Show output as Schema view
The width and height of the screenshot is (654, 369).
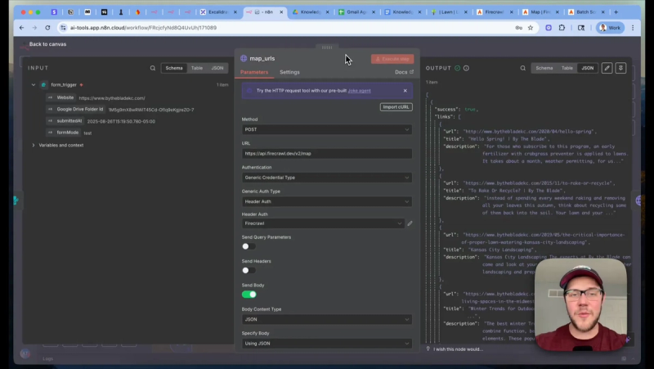pyautogui.click(x=544, y=68)
